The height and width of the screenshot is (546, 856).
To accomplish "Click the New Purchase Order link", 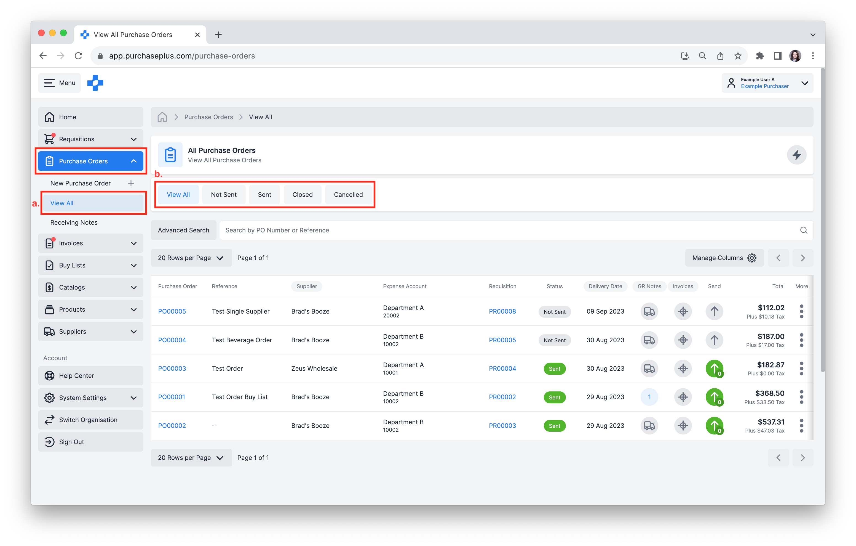I will [x=81, y=183].
